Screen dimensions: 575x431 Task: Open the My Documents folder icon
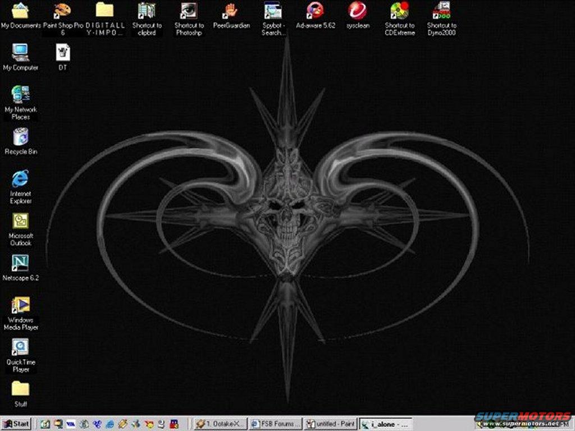pos(20,11)
